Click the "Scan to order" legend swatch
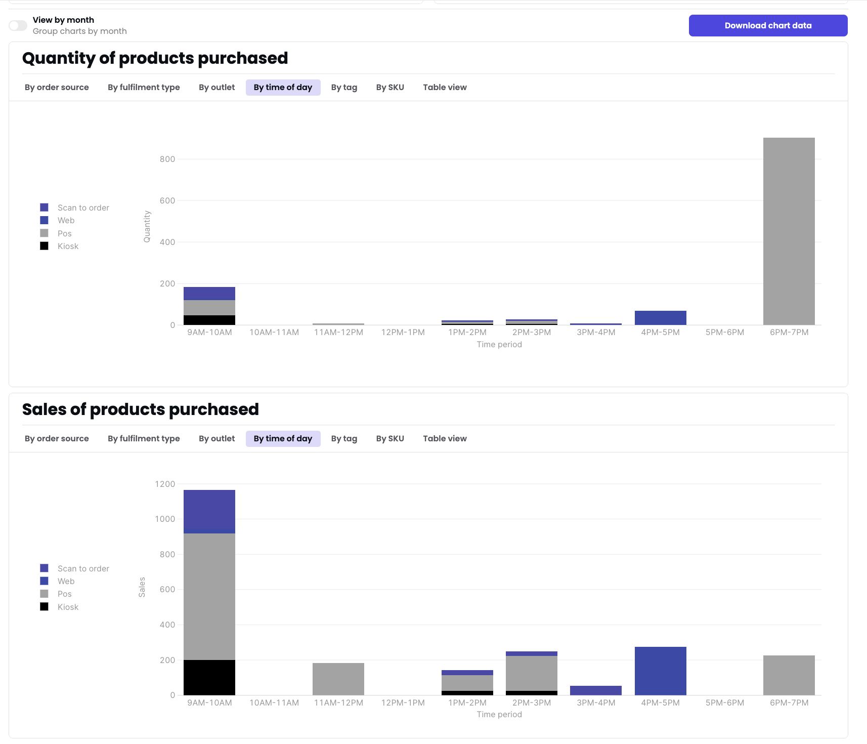Image resolution: width=867 pixels, height=744 pixels. pos(44,207)
